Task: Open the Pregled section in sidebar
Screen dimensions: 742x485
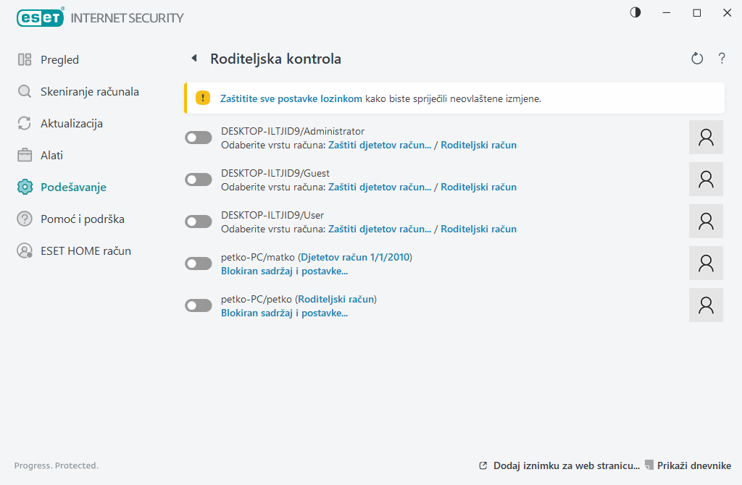Action: pyautogui.click(x=59, y=60)
